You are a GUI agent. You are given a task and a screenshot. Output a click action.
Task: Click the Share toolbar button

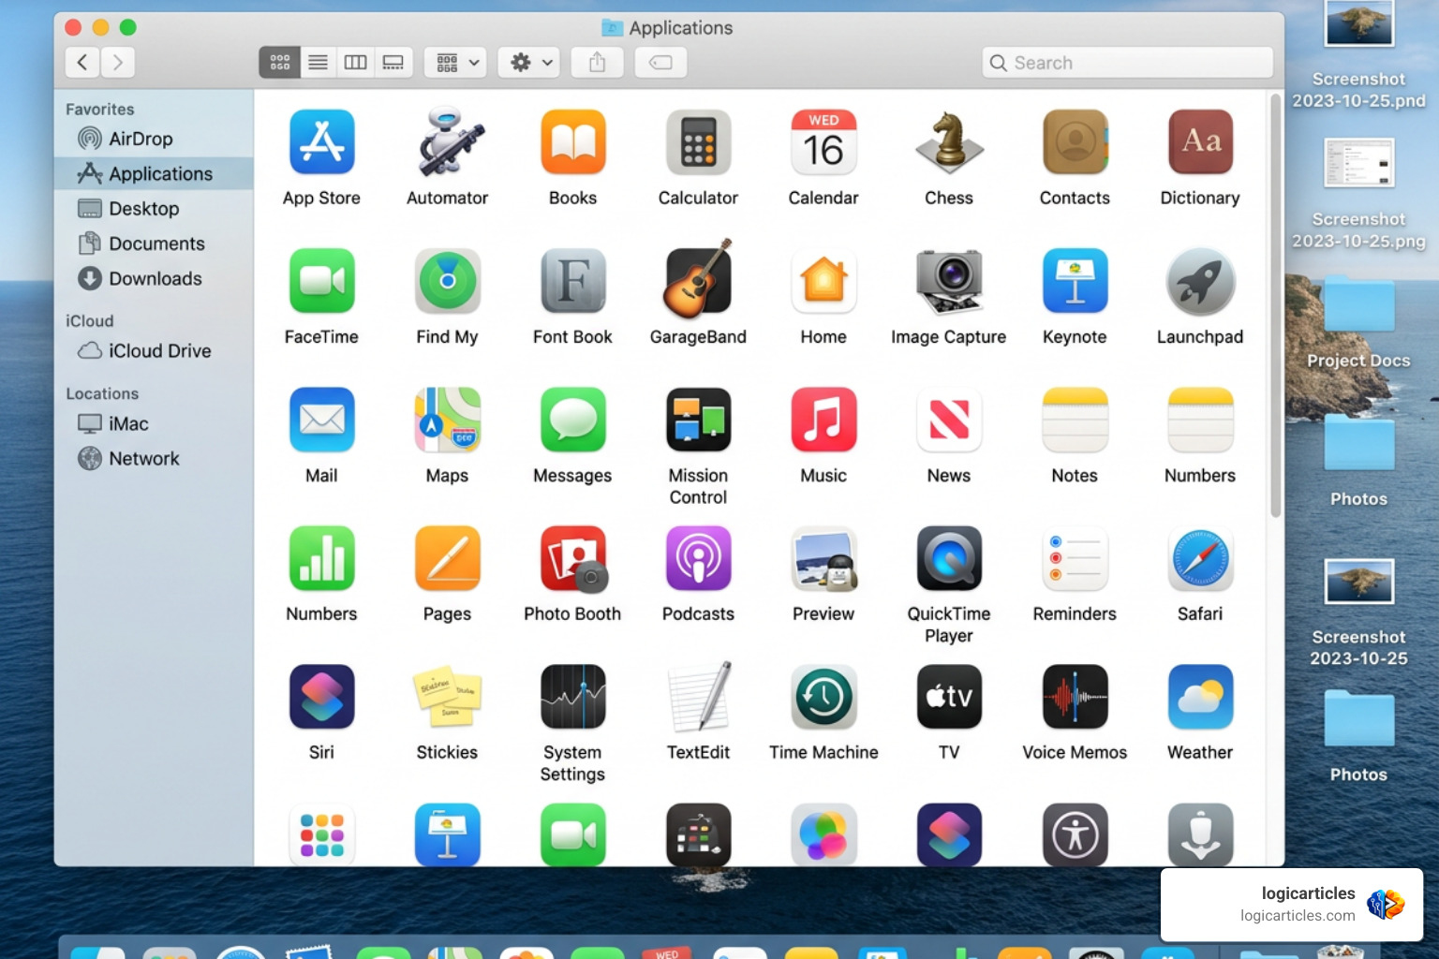click(597, 63)
